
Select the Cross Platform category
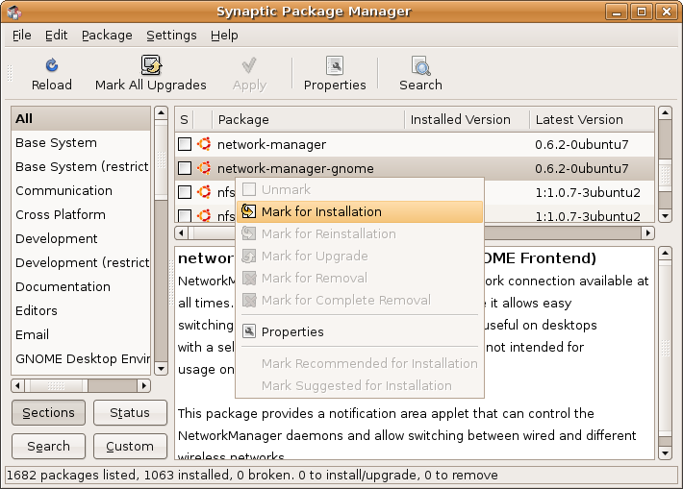81,214
